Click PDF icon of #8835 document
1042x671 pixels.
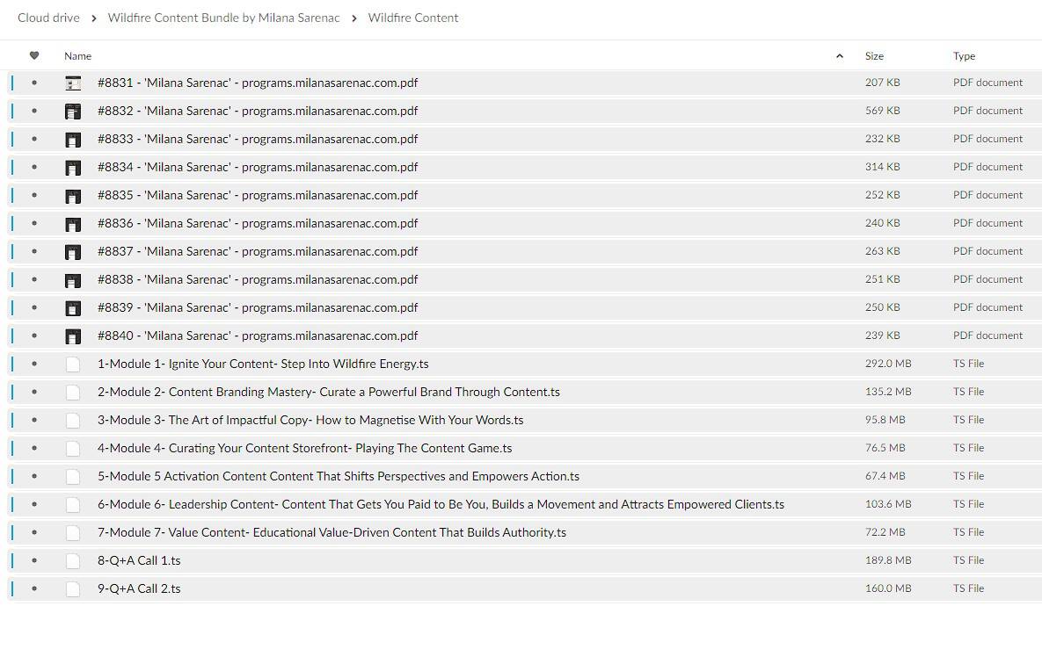click(73, 195)
